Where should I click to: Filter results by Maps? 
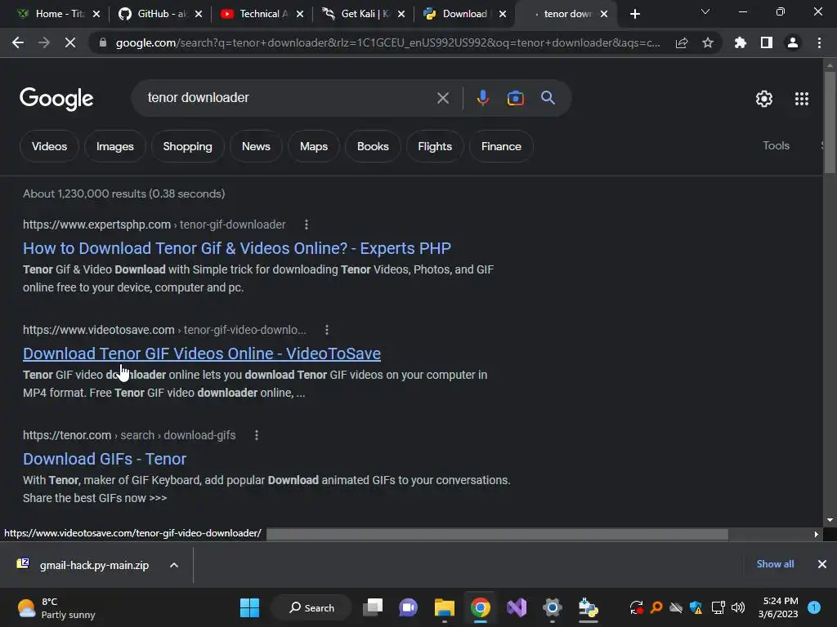tap(314, 147)
